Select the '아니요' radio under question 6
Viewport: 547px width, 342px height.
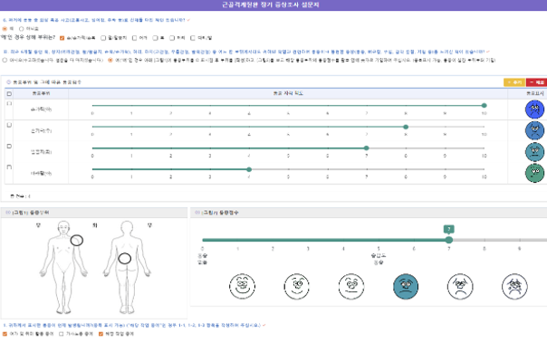click(21, 29)
